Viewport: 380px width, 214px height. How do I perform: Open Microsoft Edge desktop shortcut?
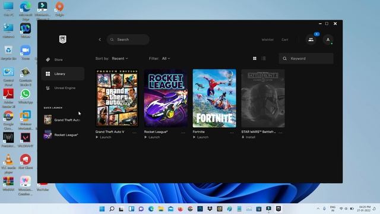pos(26,10)
